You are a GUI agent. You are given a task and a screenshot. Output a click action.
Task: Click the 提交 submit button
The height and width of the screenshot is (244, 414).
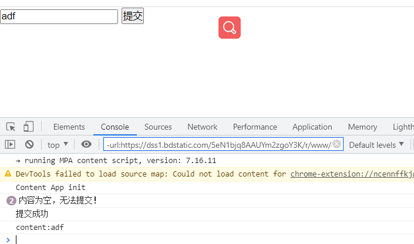[x=133, y=16]
